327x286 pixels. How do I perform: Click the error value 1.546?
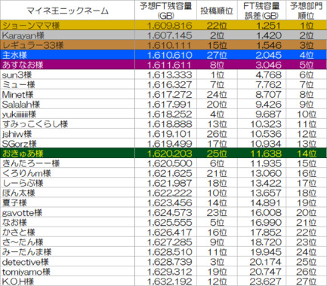click(268, 45)
